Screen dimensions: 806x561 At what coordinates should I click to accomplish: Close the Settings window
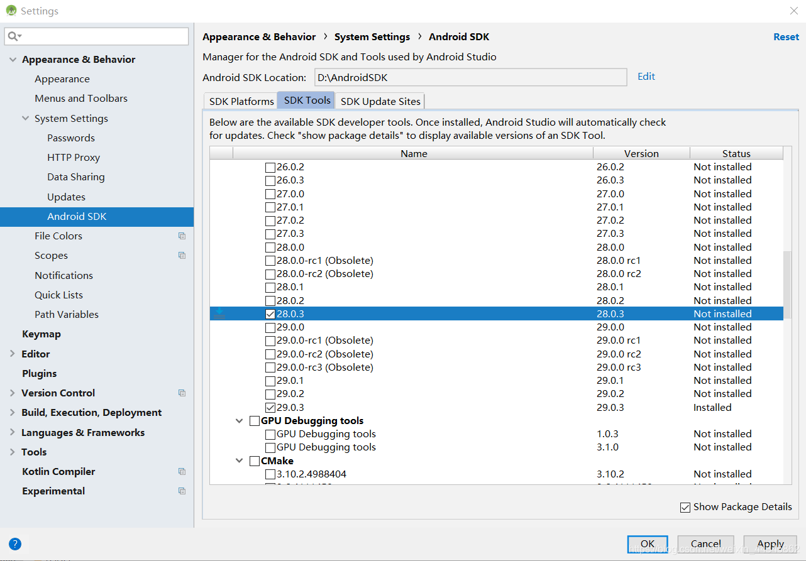pyautogui.click(x=794, y=11)
